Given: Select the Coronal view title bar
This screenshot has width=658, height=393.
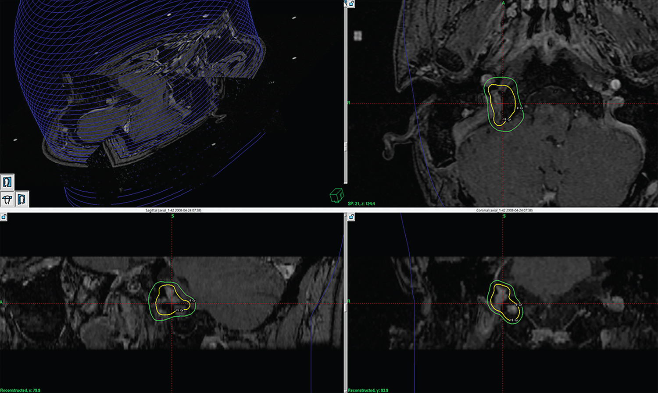Looking at the screenshot, I should [x=504, y=211].
